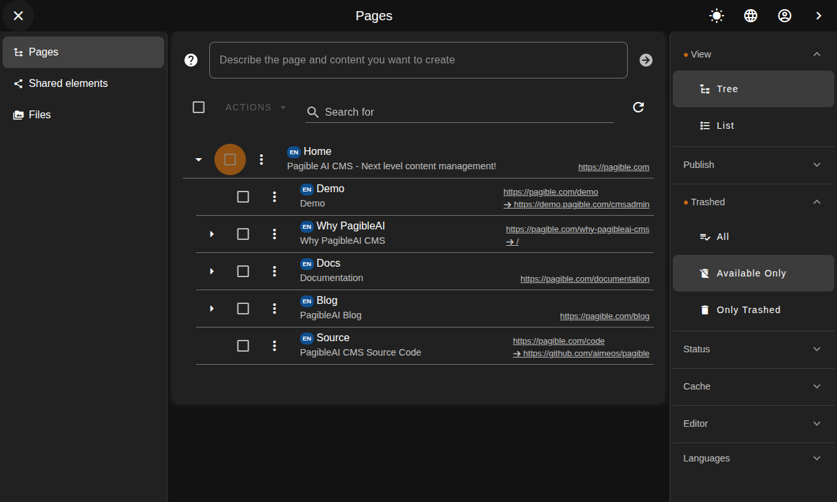Select the Only Trashed filter

748,309
